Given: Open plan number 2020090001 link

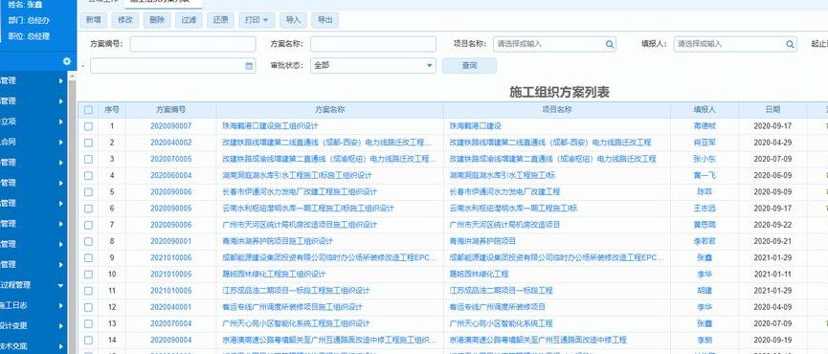Looking at the screenshot, I should click(x=170, y=242).
